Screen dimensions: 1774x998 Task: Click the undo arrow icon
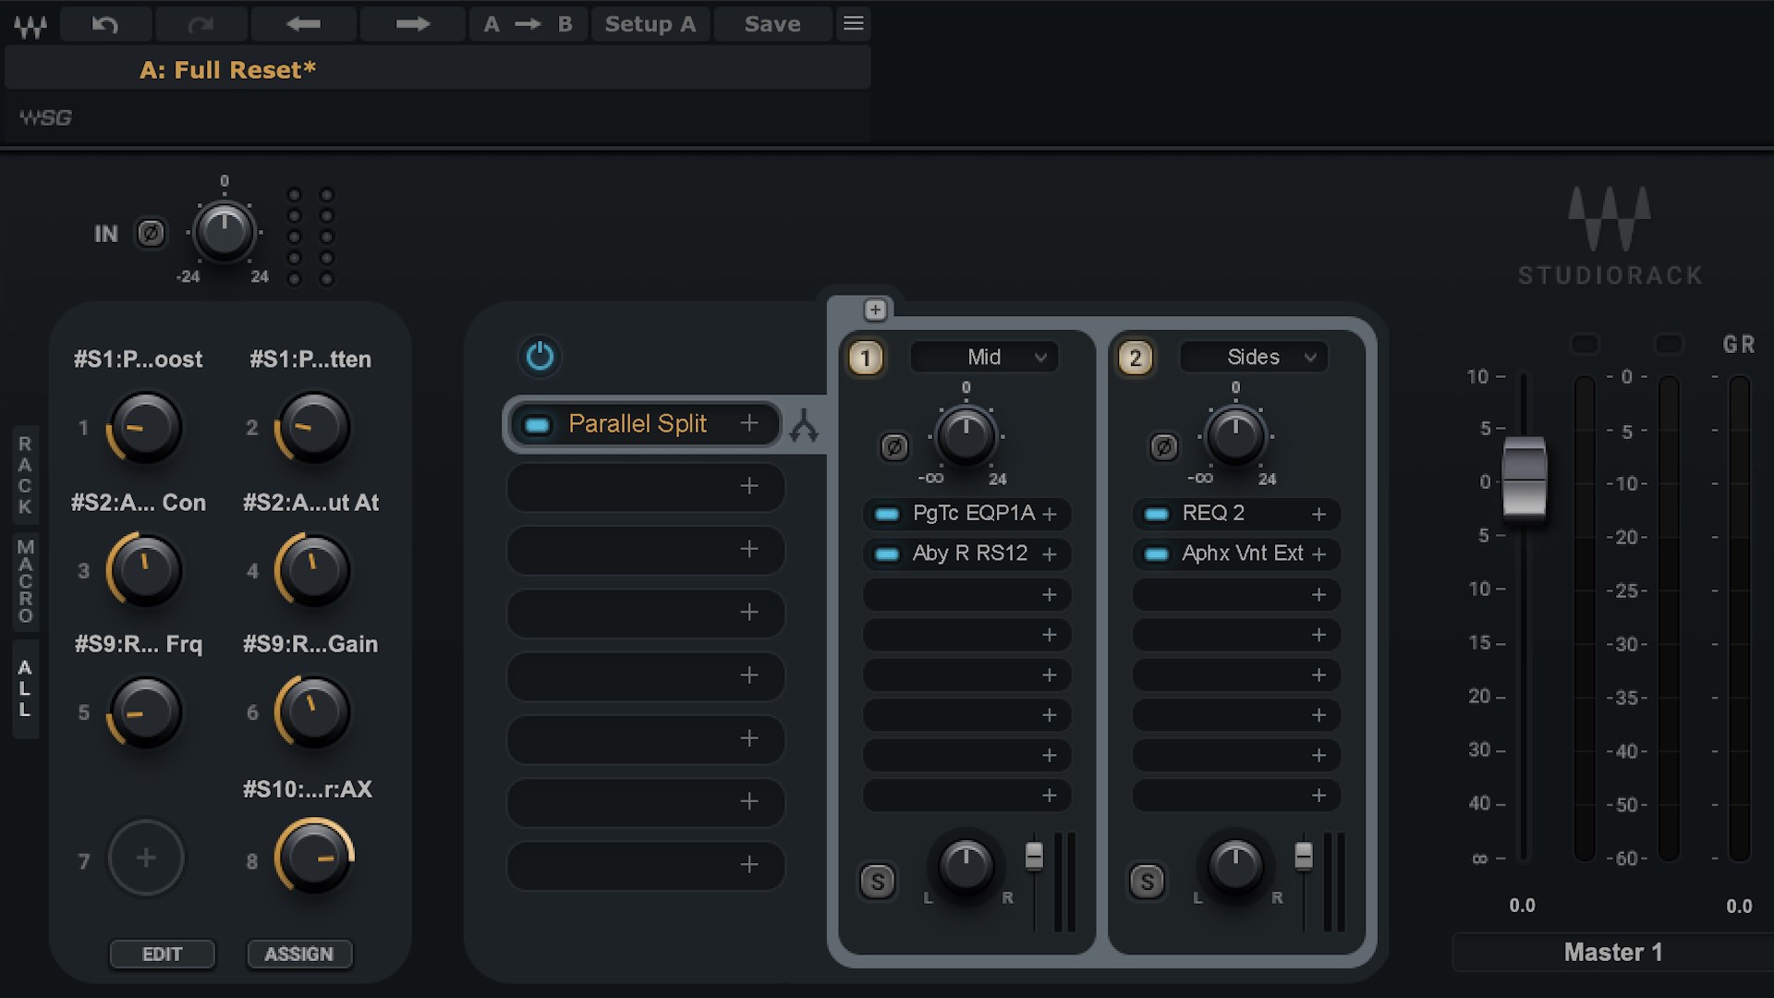pos(105,24)
